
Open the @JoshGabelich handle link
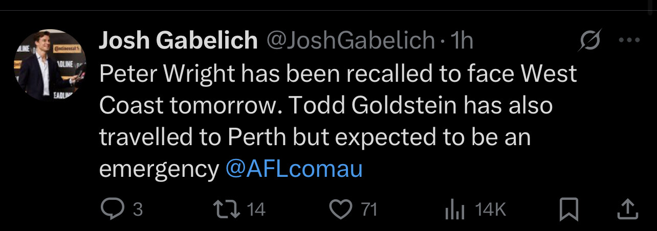[x=349, y=41]
